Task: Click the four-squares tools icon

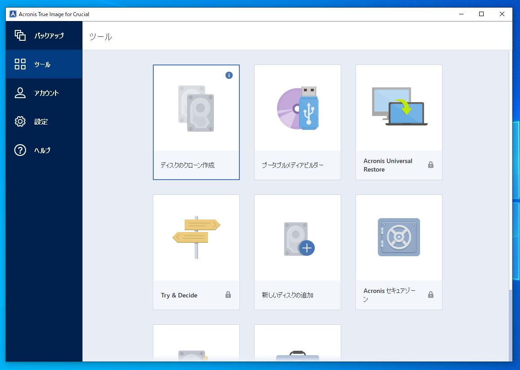Action: pos(20,64)
